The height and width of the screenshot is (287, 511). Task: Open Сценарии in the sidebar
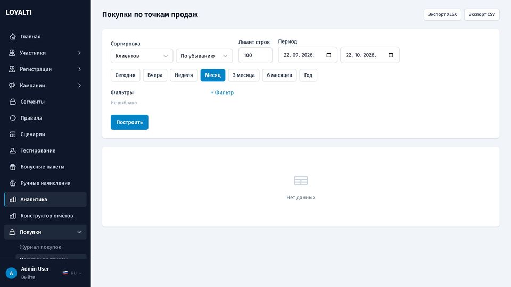(x=45, y=134)
